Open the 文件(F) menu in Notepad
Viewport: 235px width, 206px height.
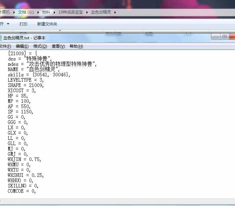(5, 46)
